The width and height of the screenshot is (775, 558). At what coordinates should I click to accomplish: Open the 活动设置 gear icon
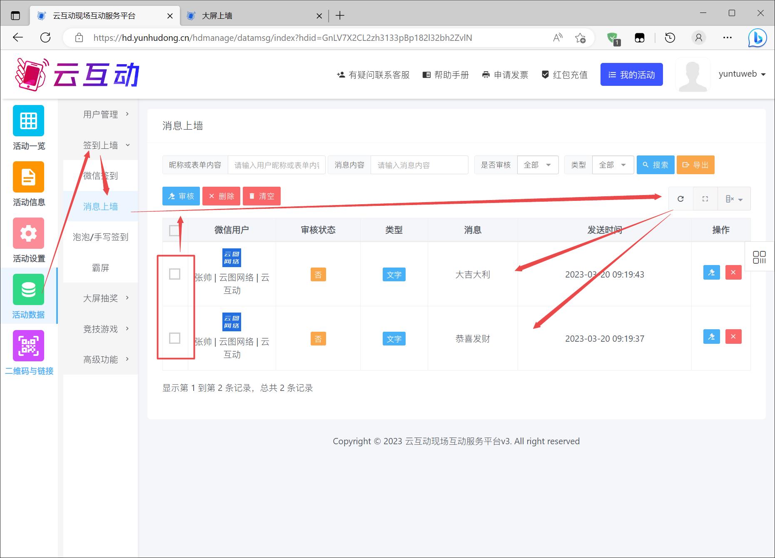(28, 233)
